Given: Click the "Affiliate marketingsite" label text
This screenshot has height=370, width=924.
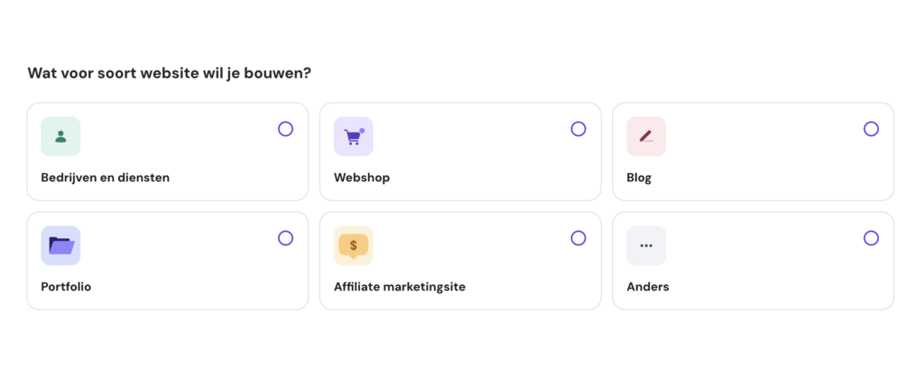Looking at the screenshot, I should click(x=400, y=287).
